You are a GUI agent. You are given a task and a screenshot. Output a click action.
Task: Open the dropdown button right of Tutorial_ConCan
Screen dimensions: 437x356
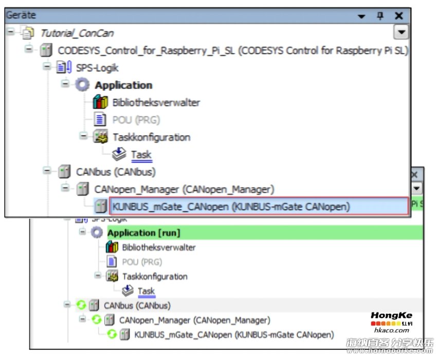tap(401, 32)
